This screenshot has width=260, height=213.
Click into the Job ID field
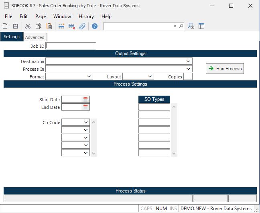click(x=71, y=46)
